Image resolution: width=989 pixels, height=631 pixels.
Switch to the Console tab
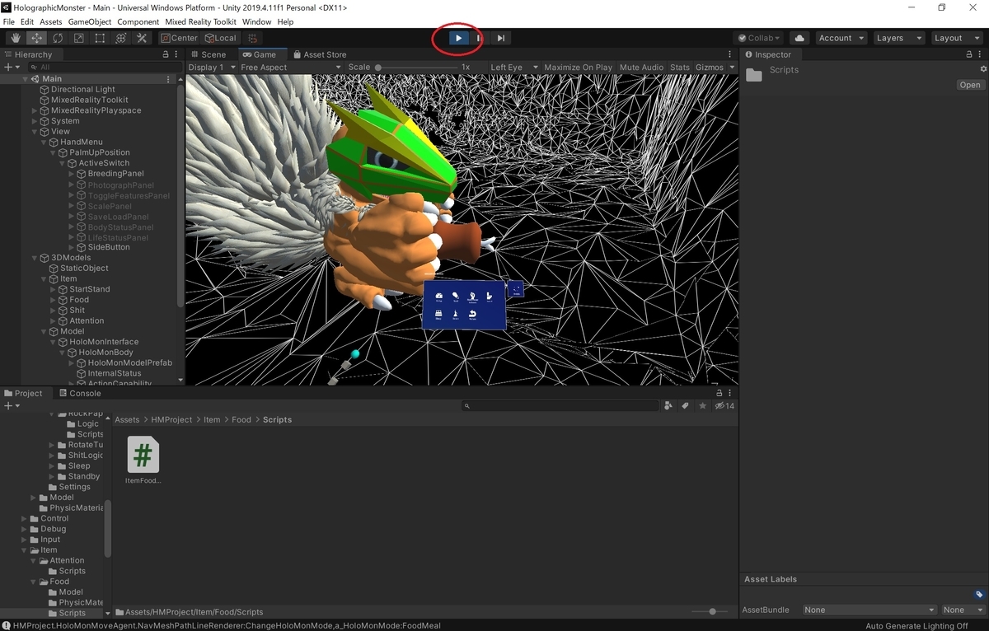[x=79, y=393]
